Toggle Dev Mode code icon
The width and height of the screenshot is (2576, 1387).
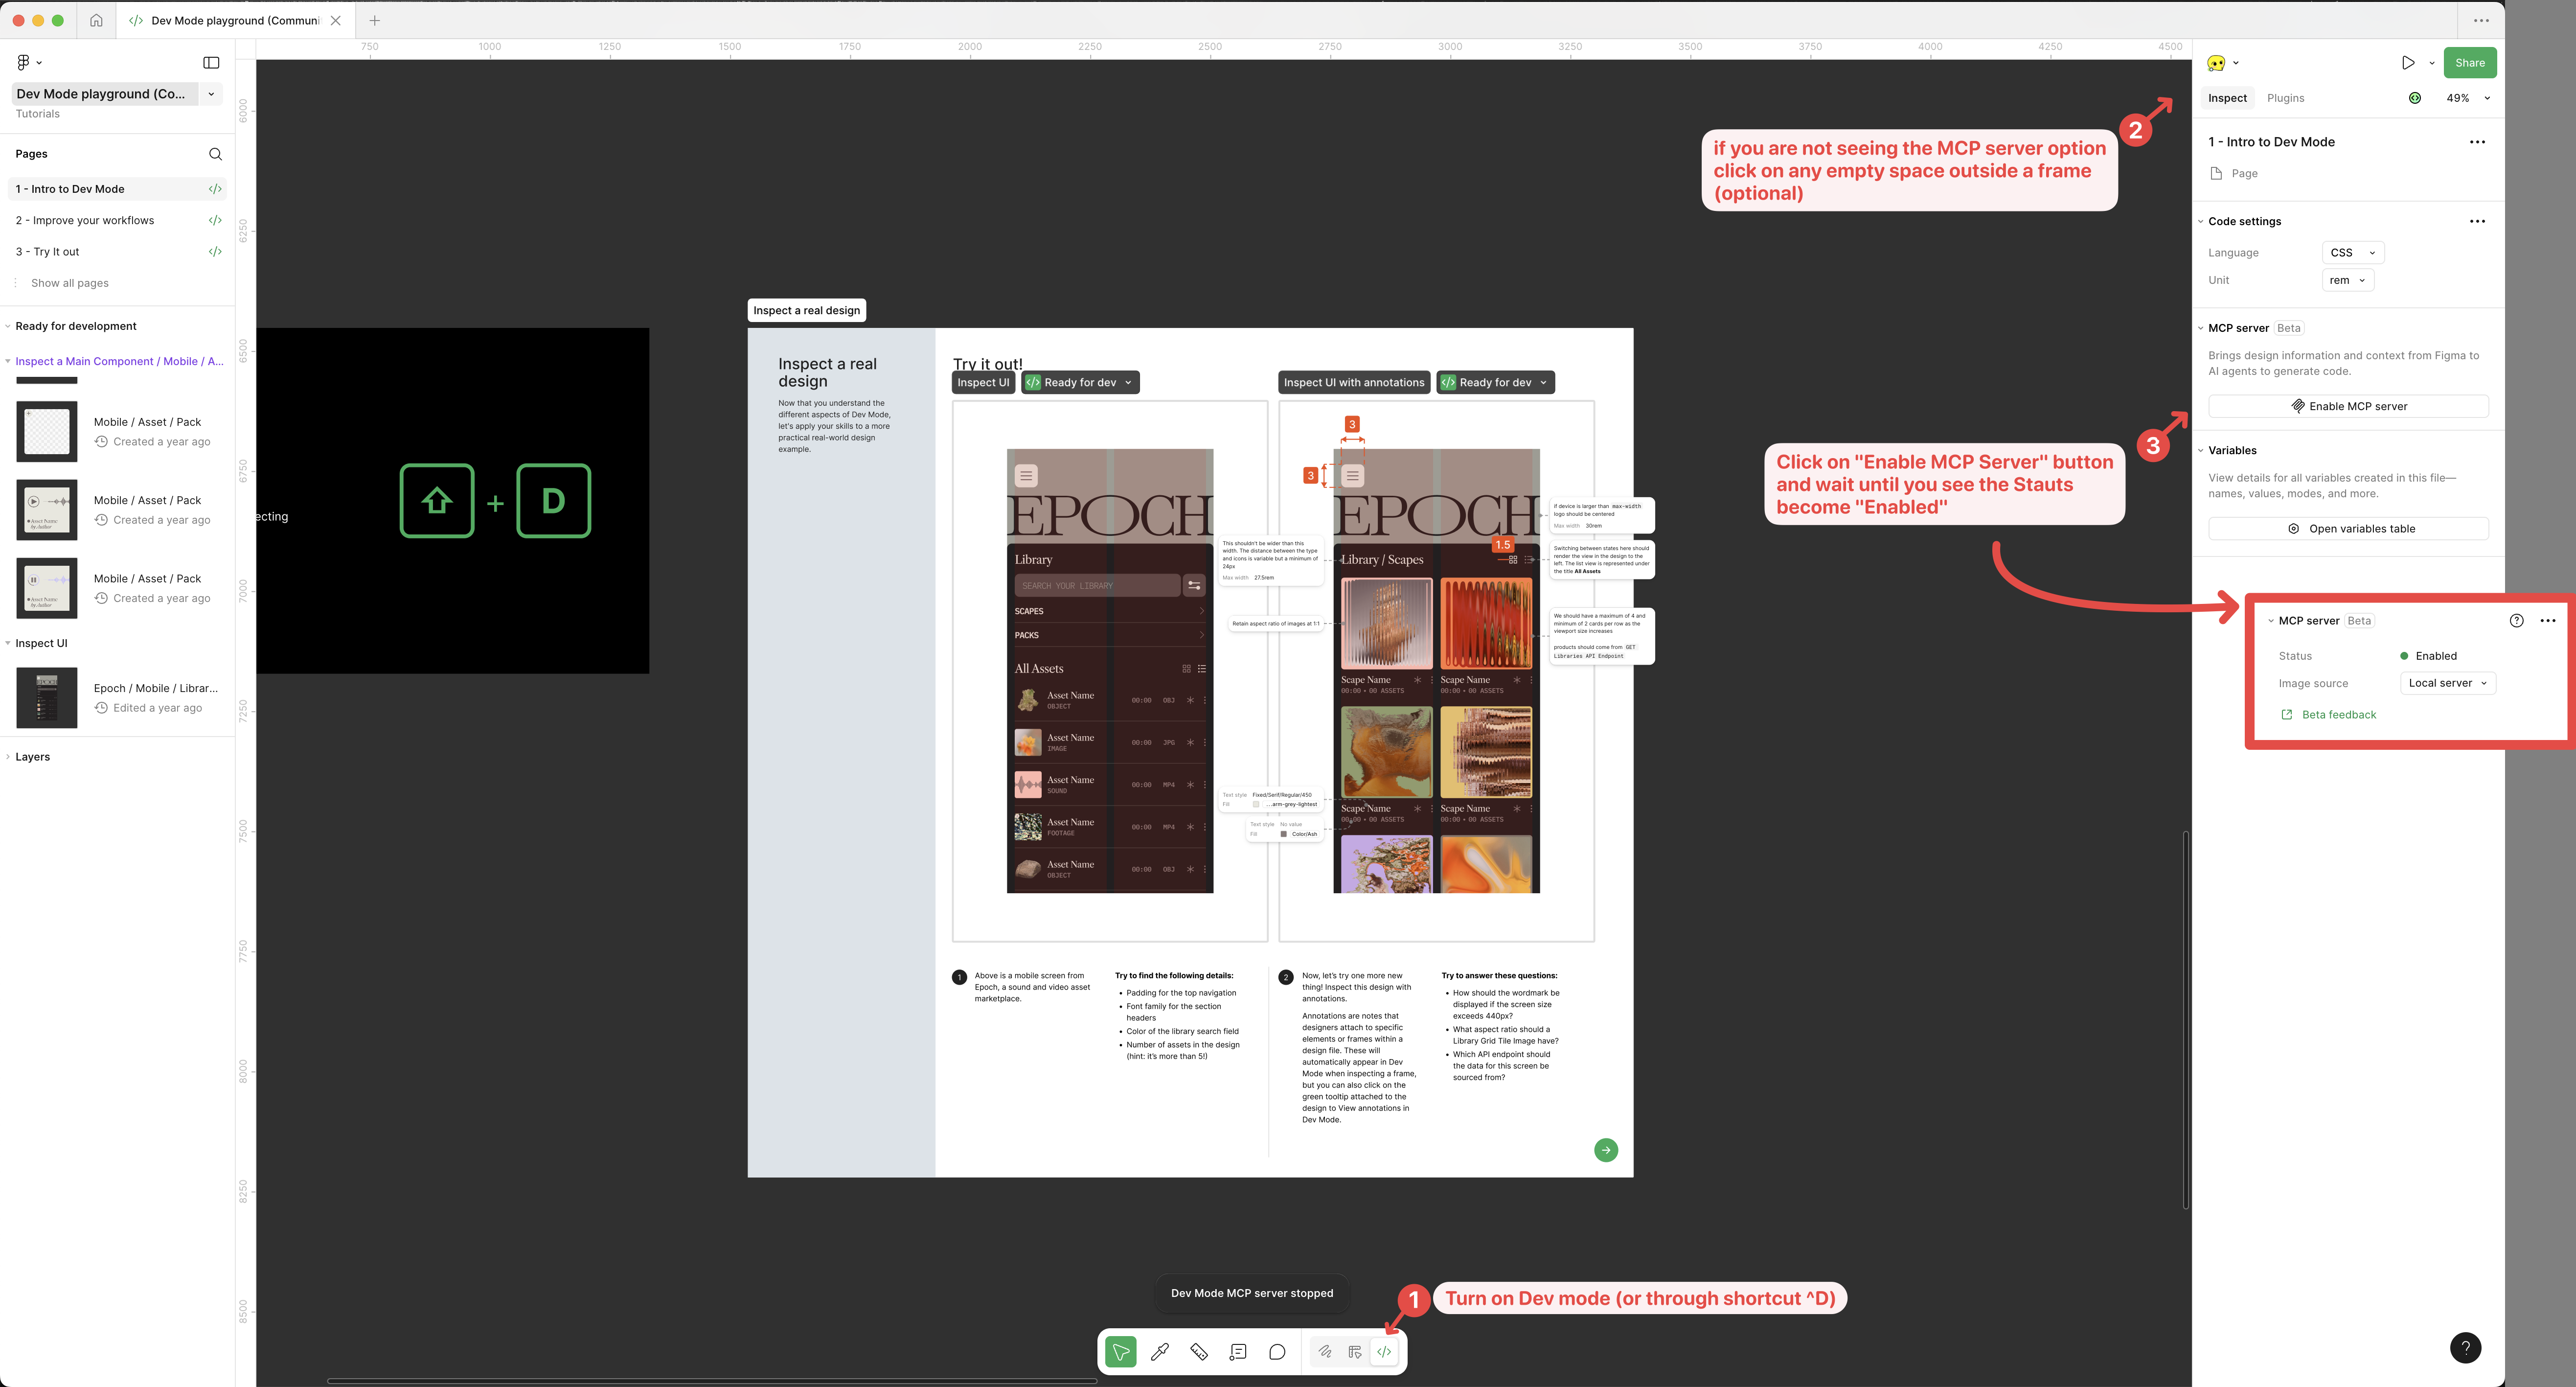(x=1384, y=1352)
